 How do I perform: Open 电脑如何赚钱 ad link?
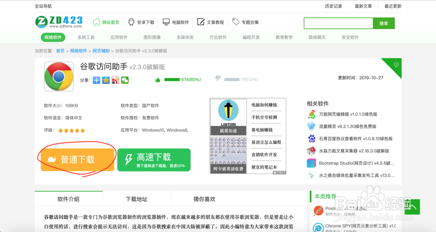pyautogui.click(x=264, y=105)
